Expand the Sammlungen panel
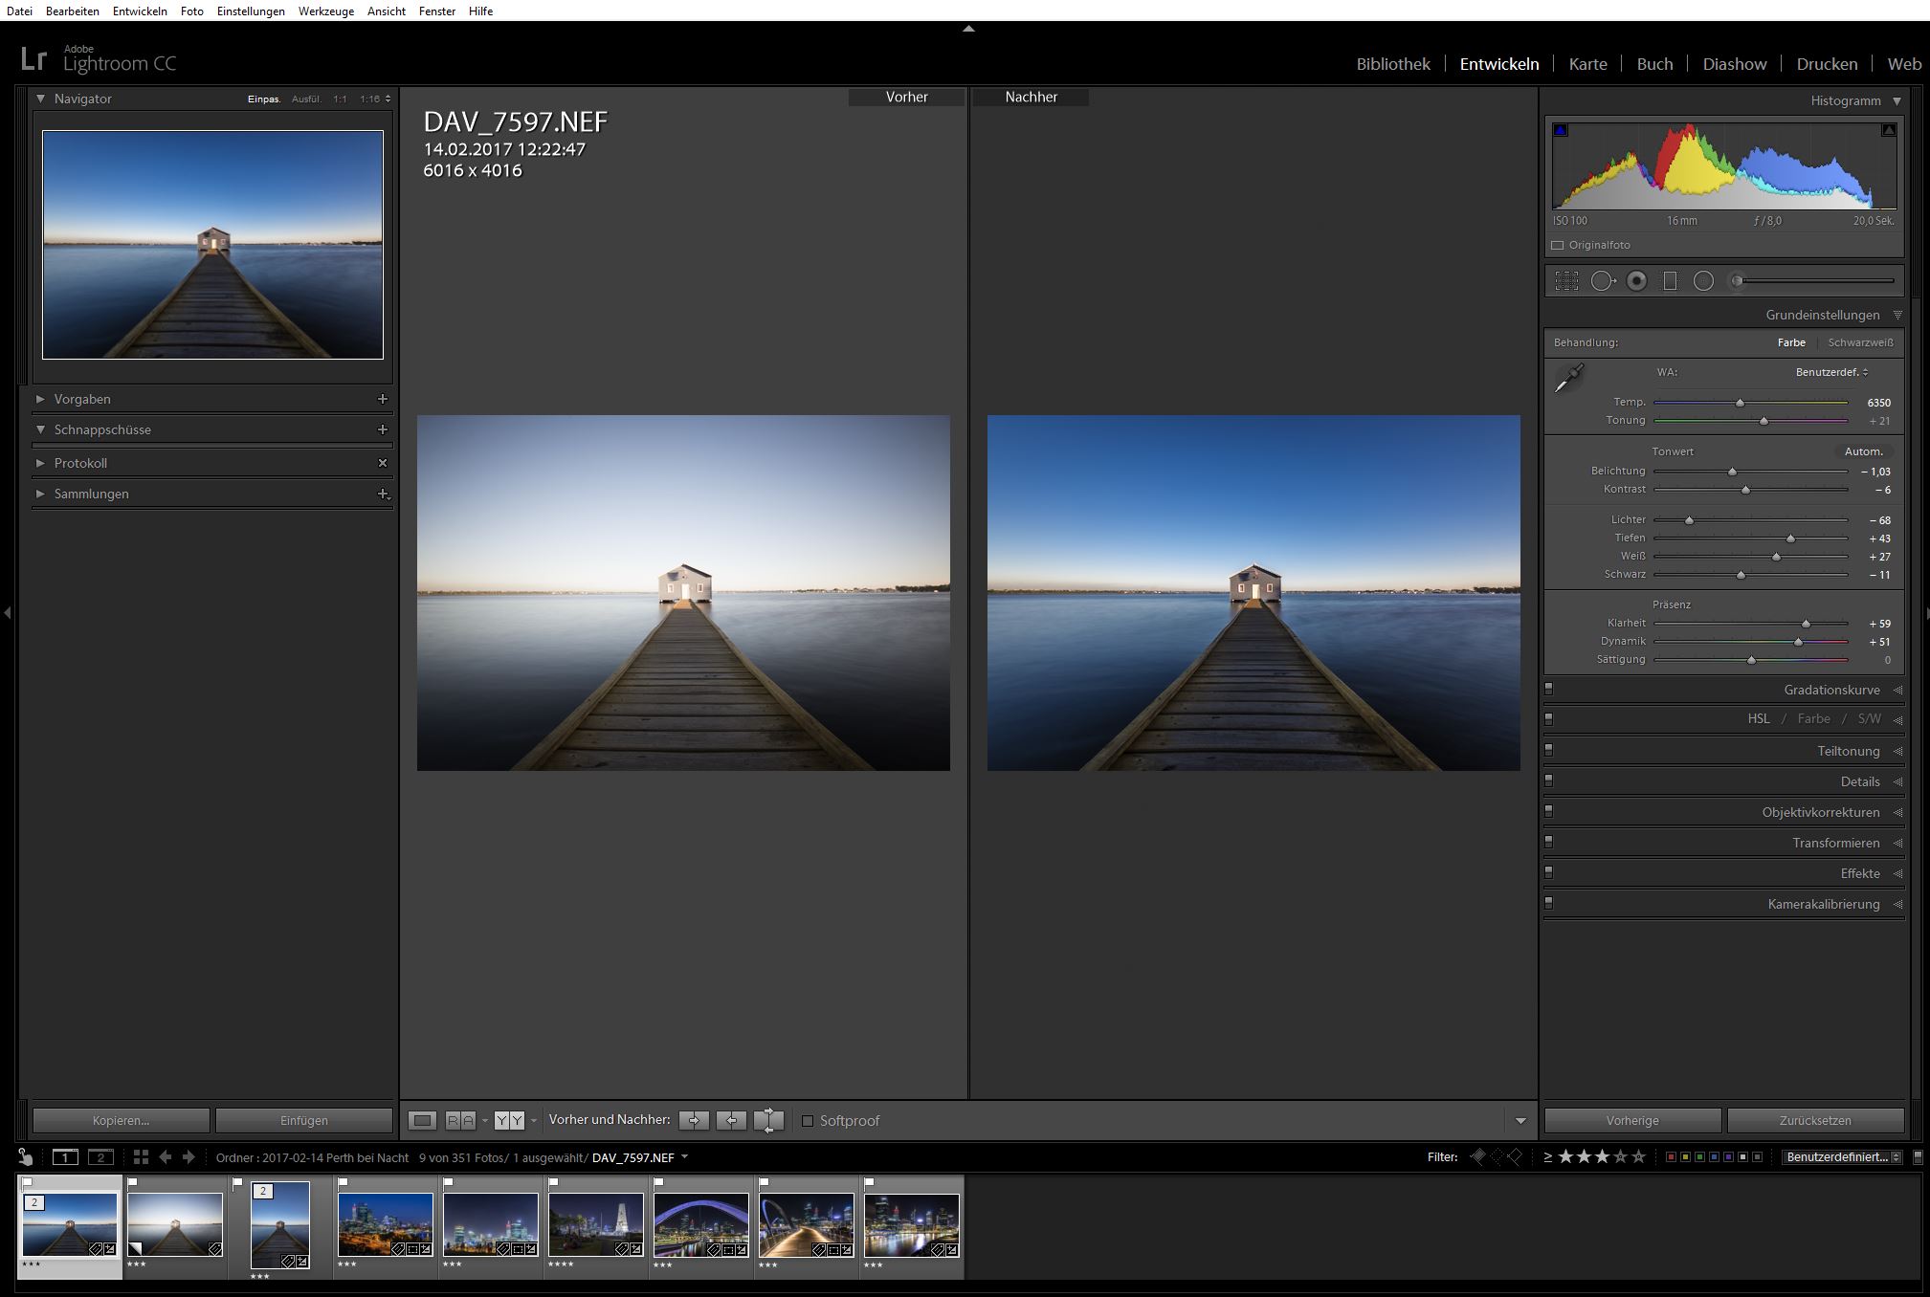The image size is (1930, 1297). [x=40, y=494]
